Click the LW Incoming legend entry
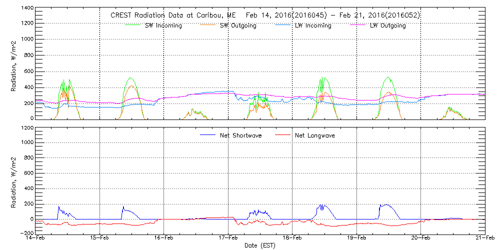 (313, 25)
